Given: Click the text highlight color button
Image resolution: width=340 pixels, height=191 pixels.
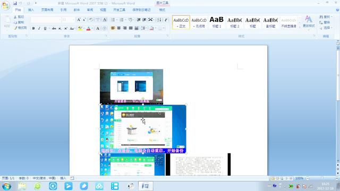Looking at the screenshot, I should (x=80, y=28).
